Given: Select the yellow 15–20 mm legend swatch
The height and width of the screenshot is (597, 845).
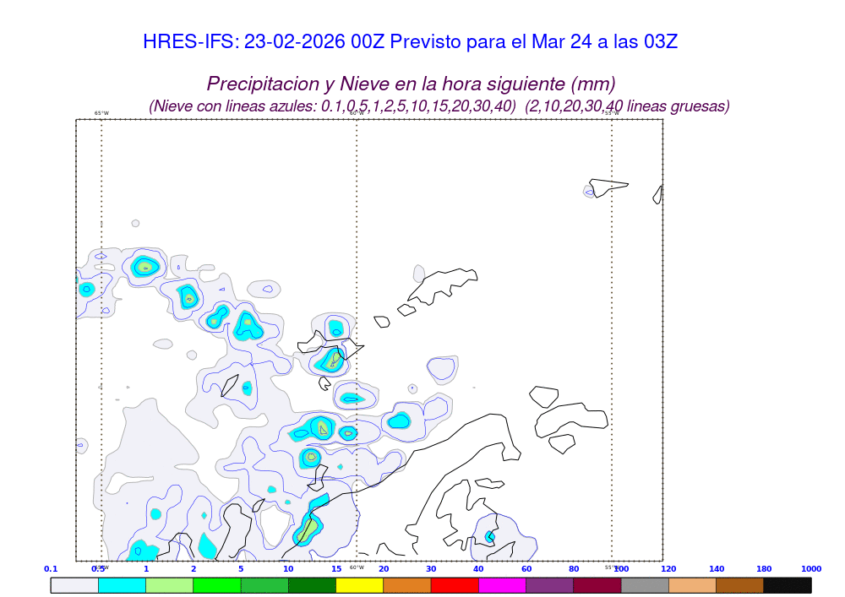Looking at the screenshot, I should point(359,585).
